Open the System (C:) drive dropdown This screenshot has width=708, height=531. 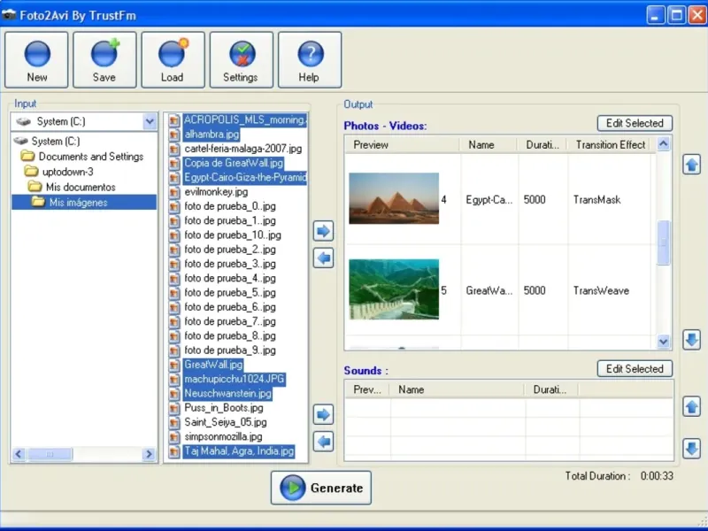click(x=149, y=121)
